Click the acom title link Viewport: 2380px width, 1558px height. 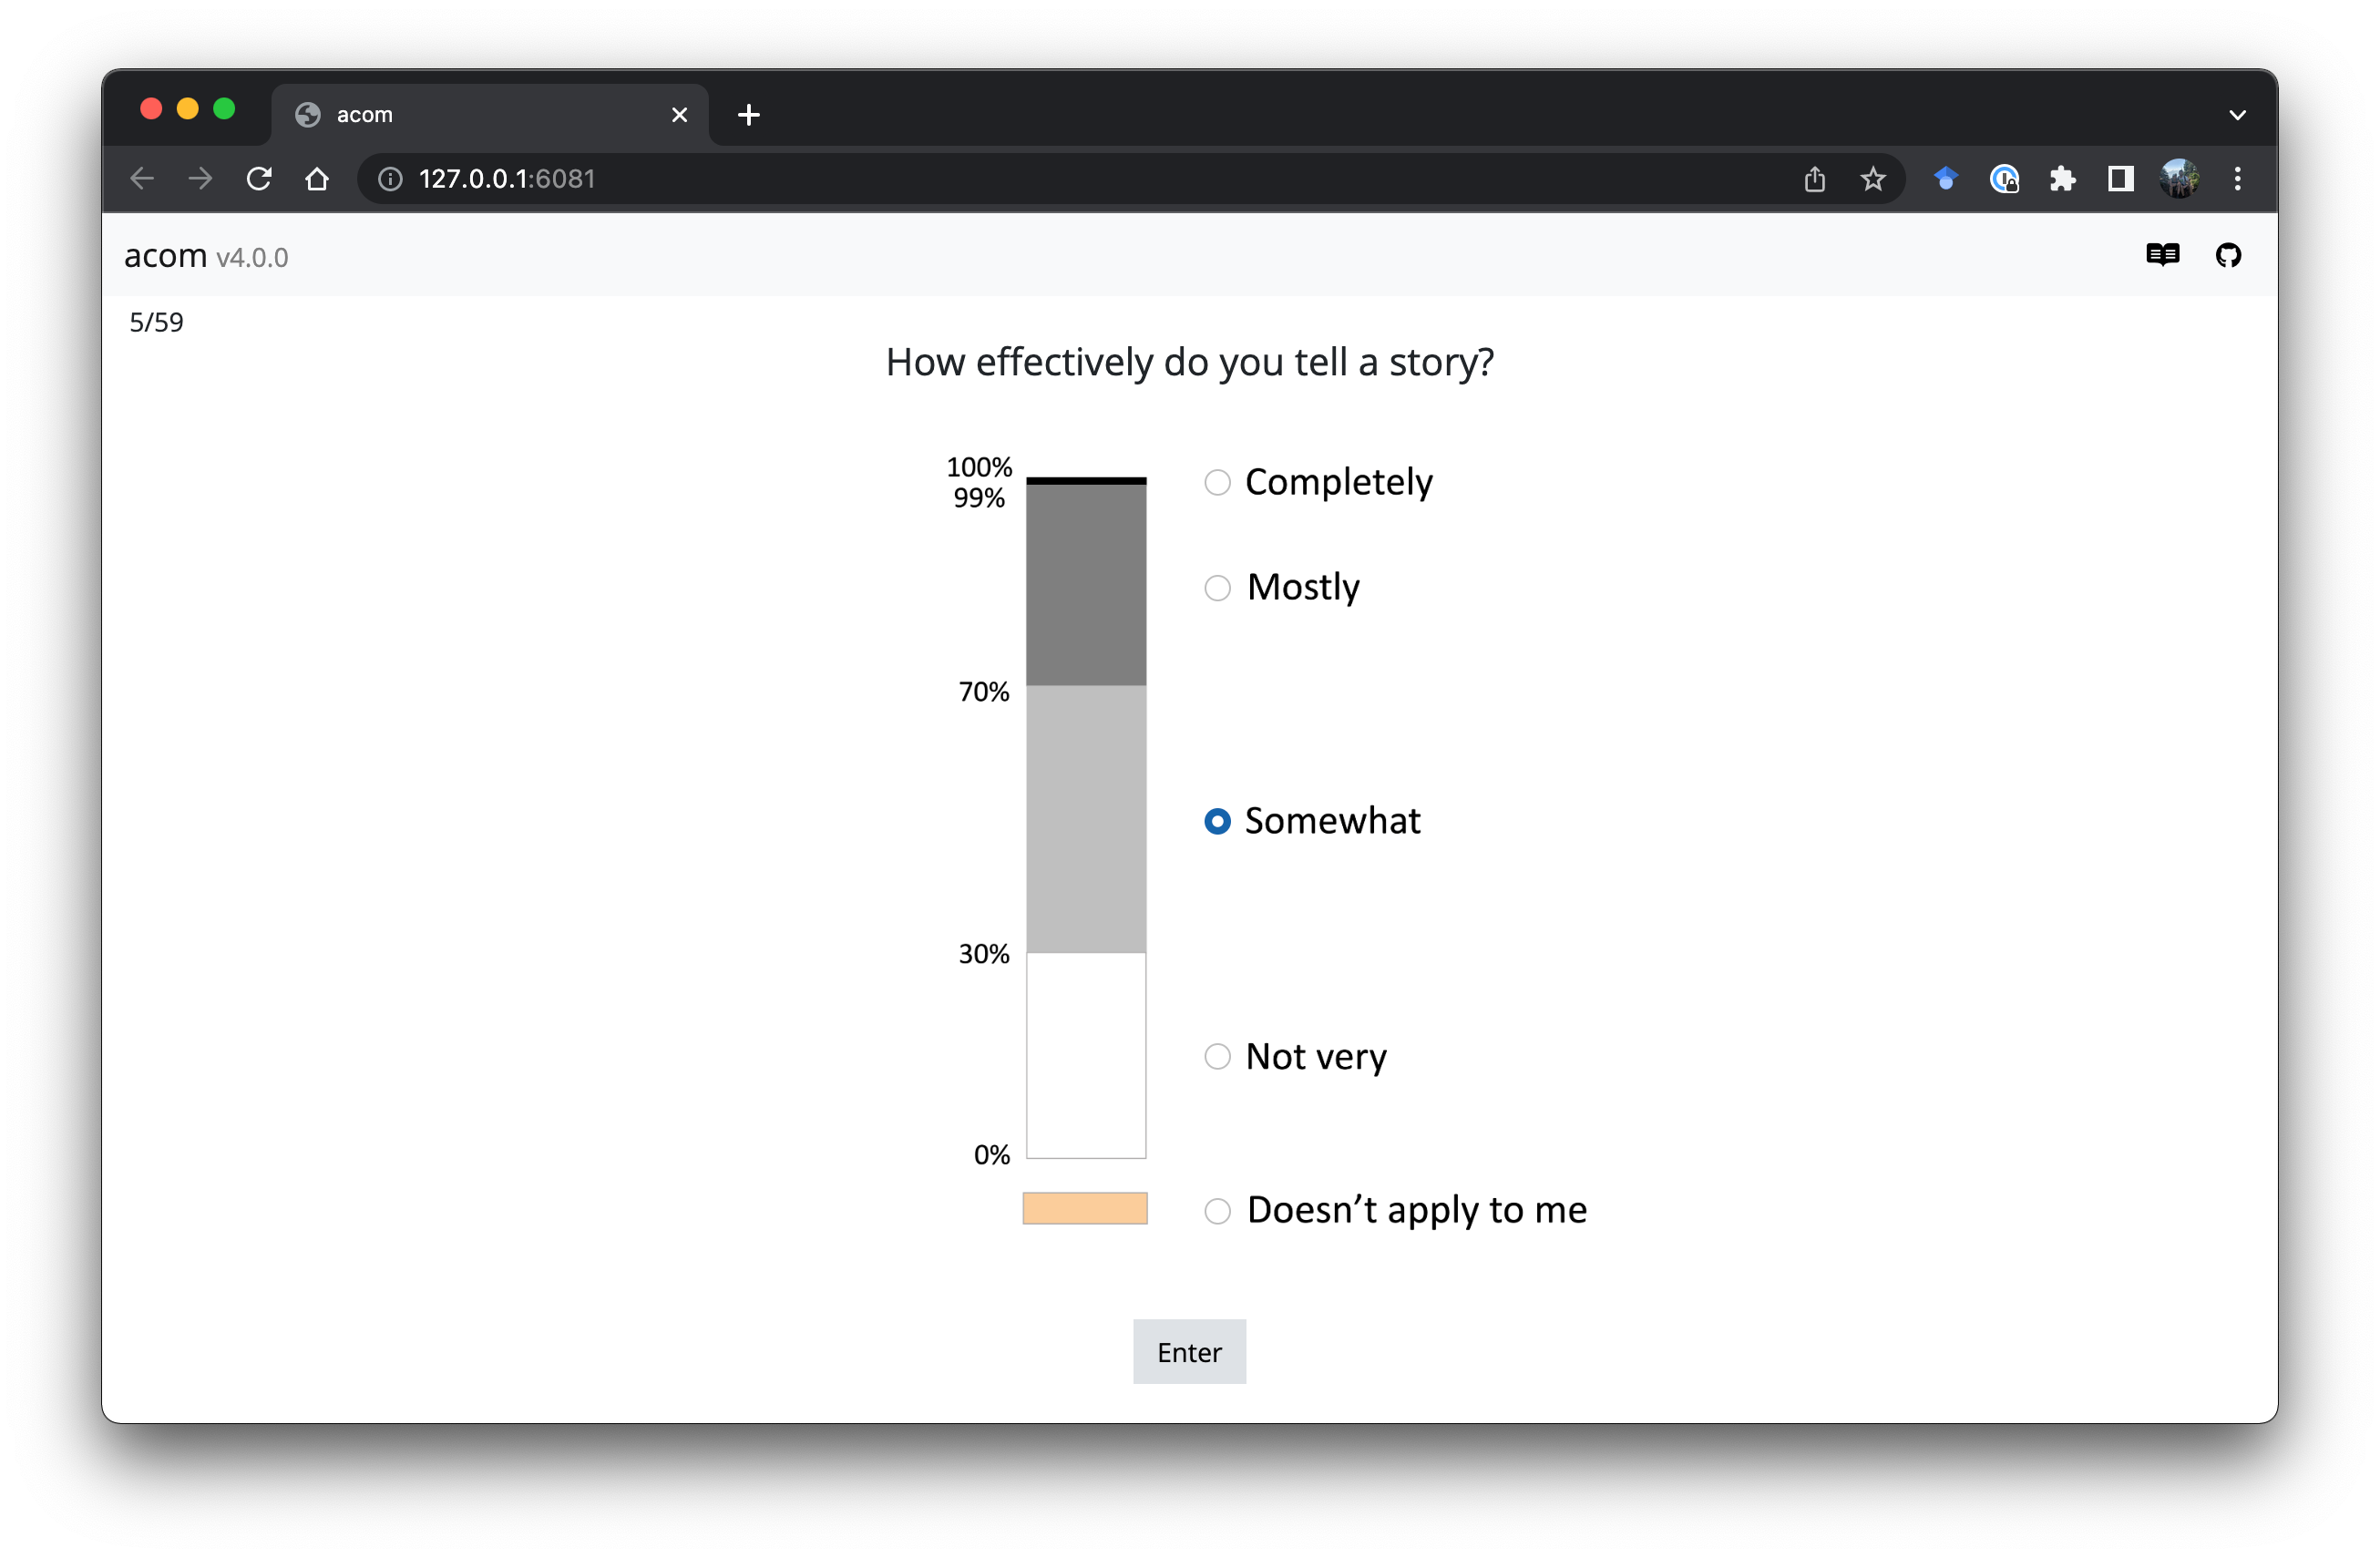pos(165,256)
